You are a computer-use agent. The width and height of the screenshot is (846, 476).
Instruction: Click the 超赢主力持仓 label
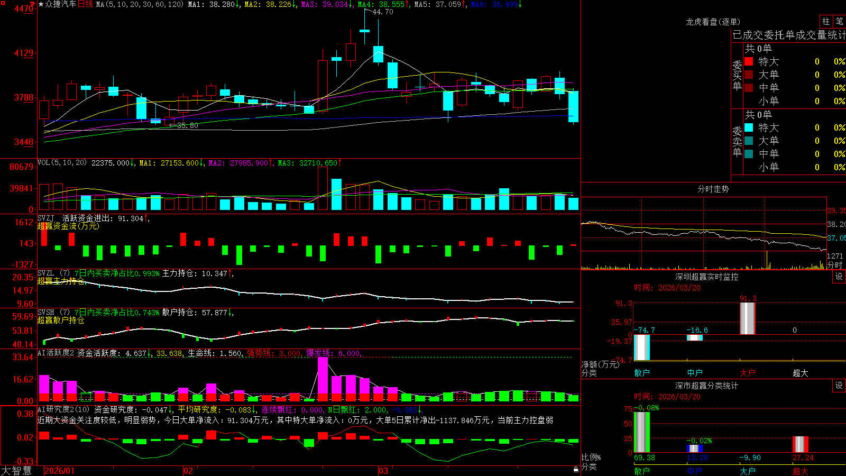coord(61,281)
